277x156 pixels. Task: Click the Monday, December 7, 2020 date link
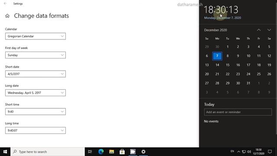(x=222, y=18)
